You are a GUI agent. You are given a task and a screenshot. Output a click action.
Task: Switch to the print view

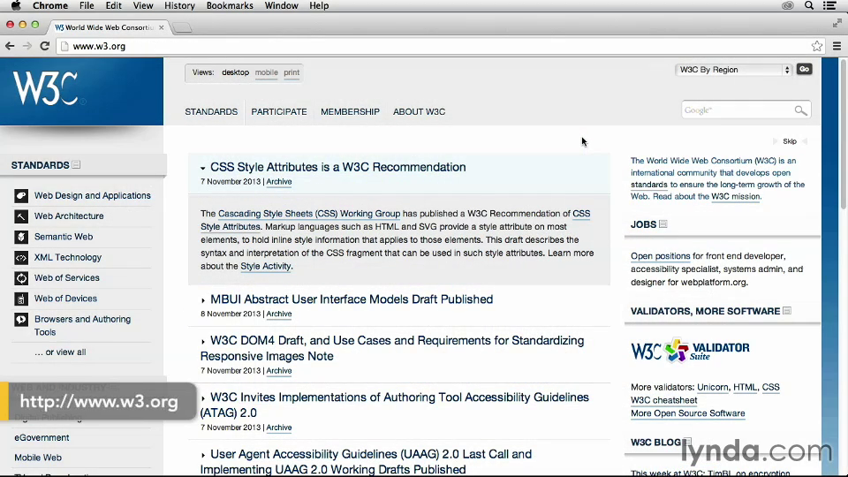coord(291,72)
